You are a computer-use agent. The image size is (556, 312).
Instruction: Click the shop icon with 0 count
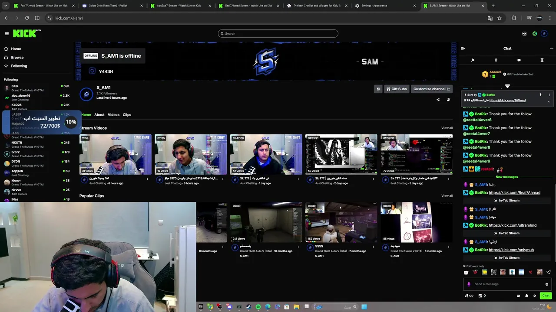[482, 296]
